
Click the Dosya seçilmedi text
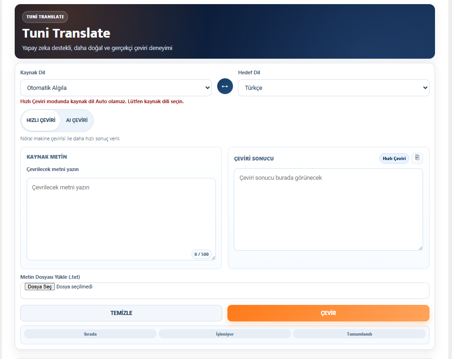point(74,287)
